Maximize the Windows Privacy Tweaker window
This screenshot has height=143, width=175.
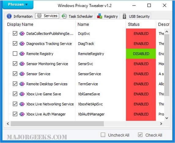coord(149,5)
